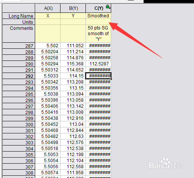194x178 pixels.
Task: Click the Comments cell of column B(Y)
Action: click(x=73, y=34)
